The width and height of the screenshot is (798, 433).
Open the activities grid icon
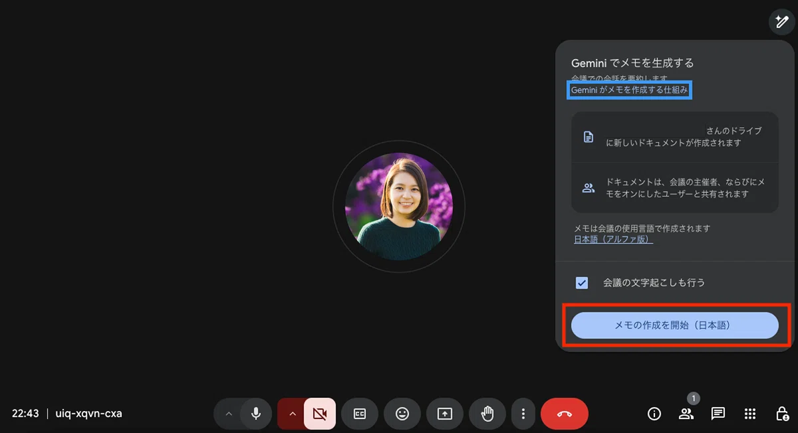click(750, 414)
